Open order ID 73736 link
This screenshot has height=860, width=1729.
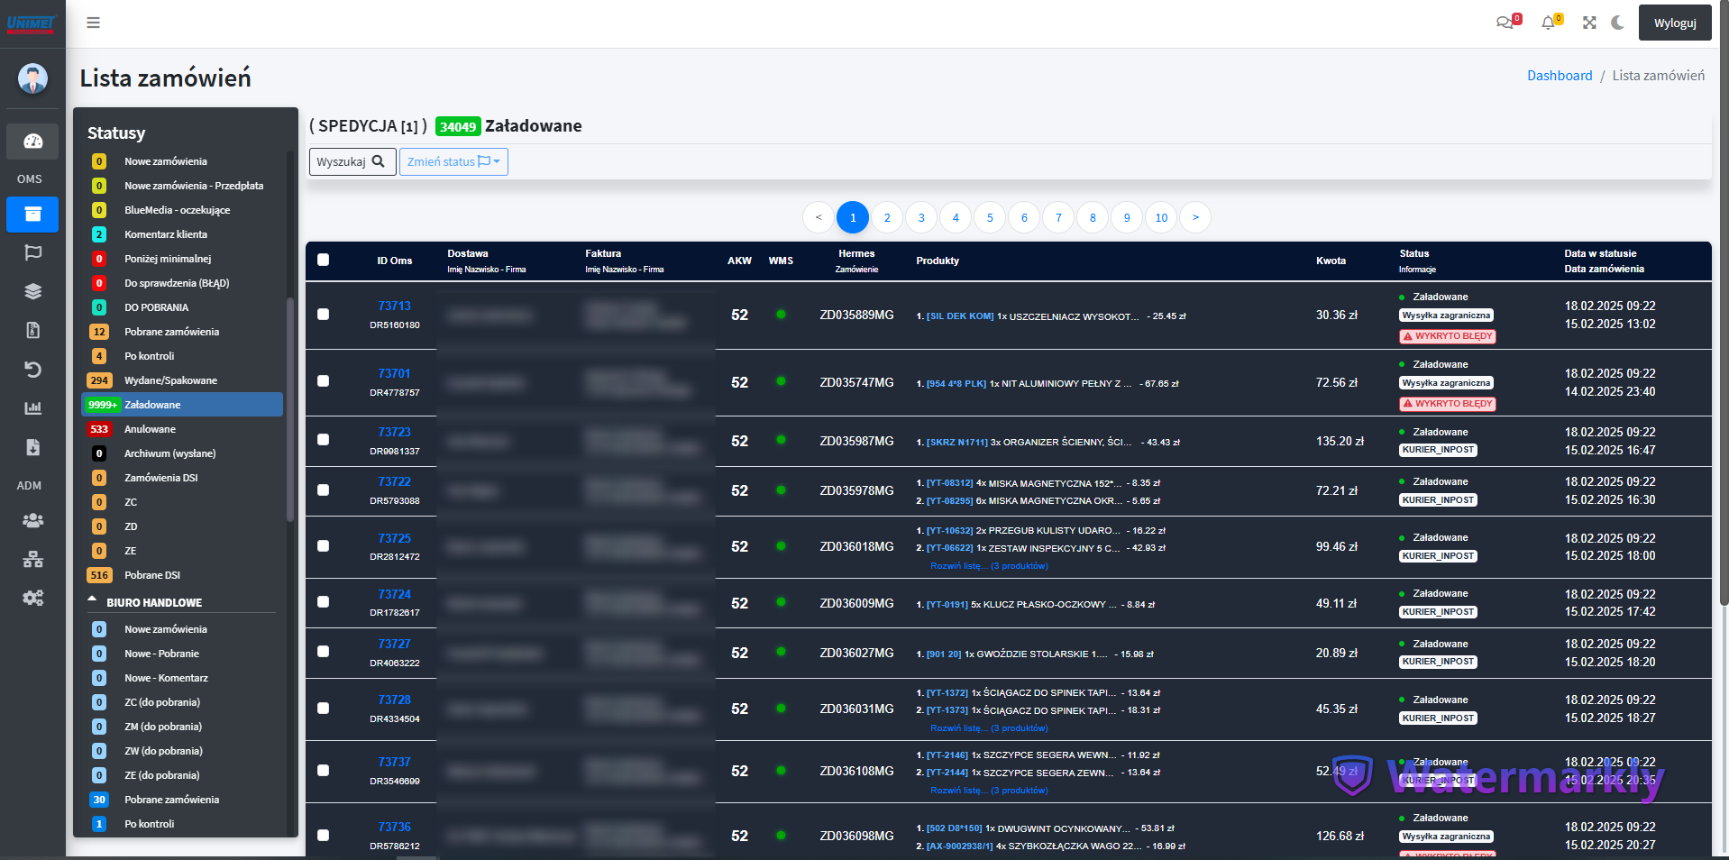[x=394, y=827]
